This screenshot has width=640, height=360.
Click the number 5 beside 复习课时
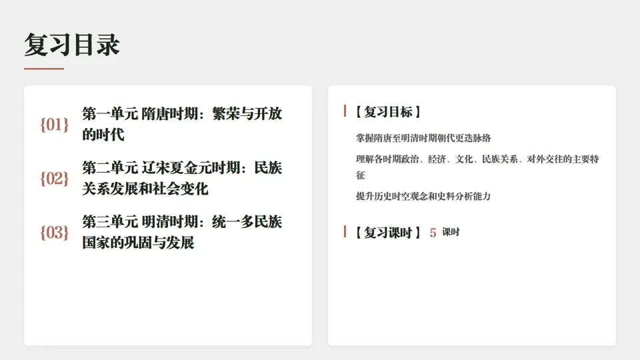[433, 233]
